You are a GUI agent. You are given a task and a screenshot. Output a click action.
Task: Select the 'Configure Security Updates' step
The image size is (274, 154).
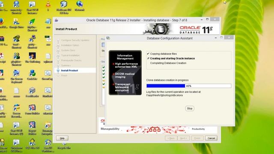(x=75, y=40)
